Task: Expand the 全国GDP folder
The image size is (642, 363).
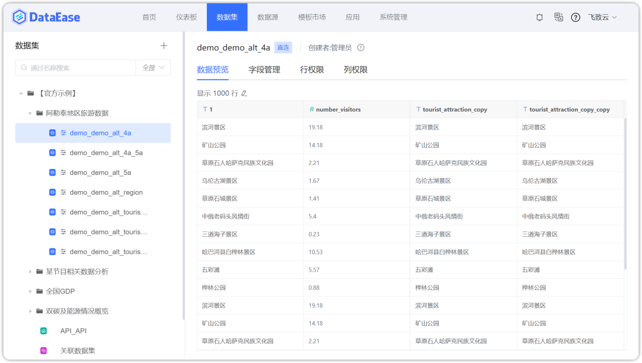Action: pyautogui.click(x=31, y=291)
